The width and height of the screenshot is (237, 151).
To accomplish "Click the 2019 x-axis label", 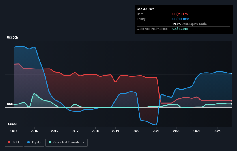I will click(115, 131).
